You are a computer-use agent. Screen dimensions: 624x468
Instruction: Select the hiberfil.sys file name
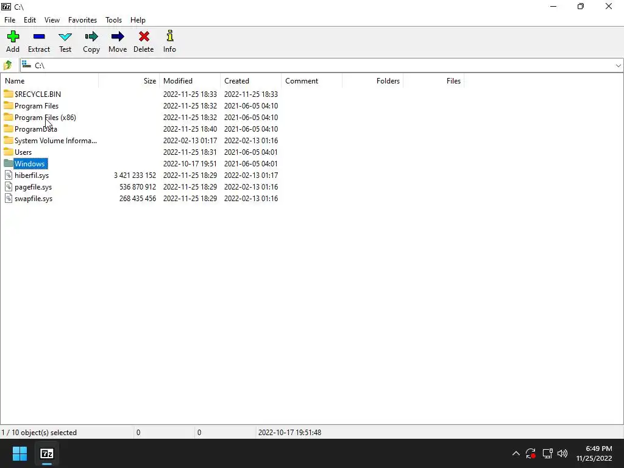[x=32, y=175]
